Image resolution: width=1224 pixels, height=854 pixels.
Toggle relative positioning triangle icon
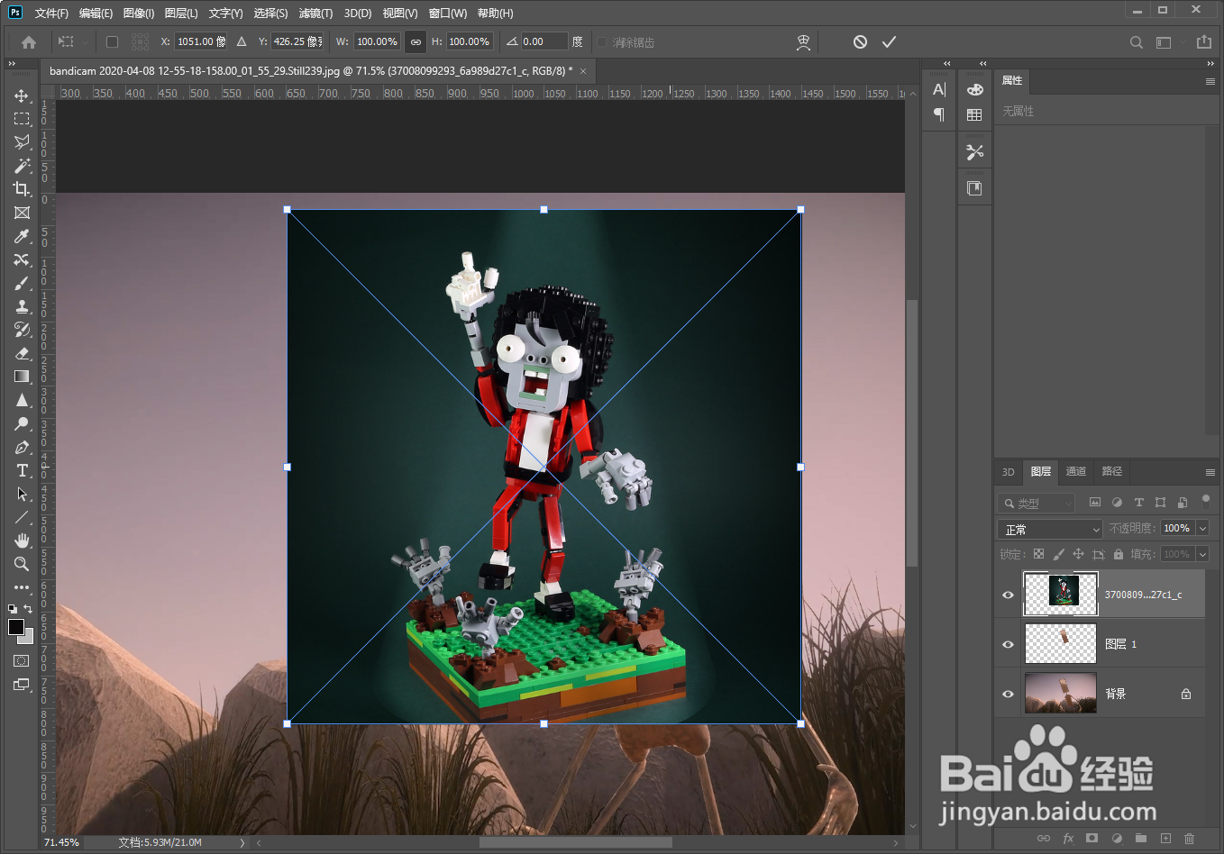242,41
